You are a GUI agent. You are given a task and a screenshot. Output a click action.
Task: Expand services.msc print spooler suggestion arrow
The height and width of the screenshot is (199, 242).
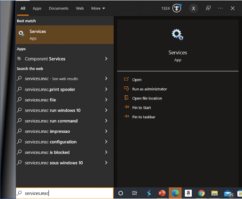pyautogui.click(x=106, y=89)
